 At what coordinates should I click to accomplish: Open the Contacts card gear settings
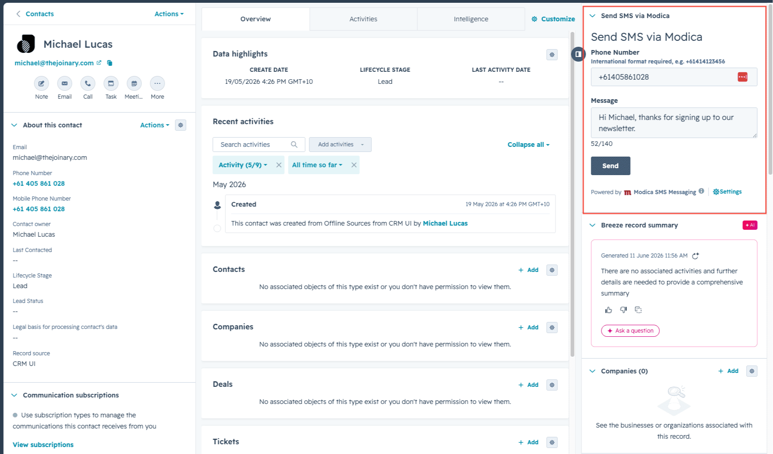552,270
